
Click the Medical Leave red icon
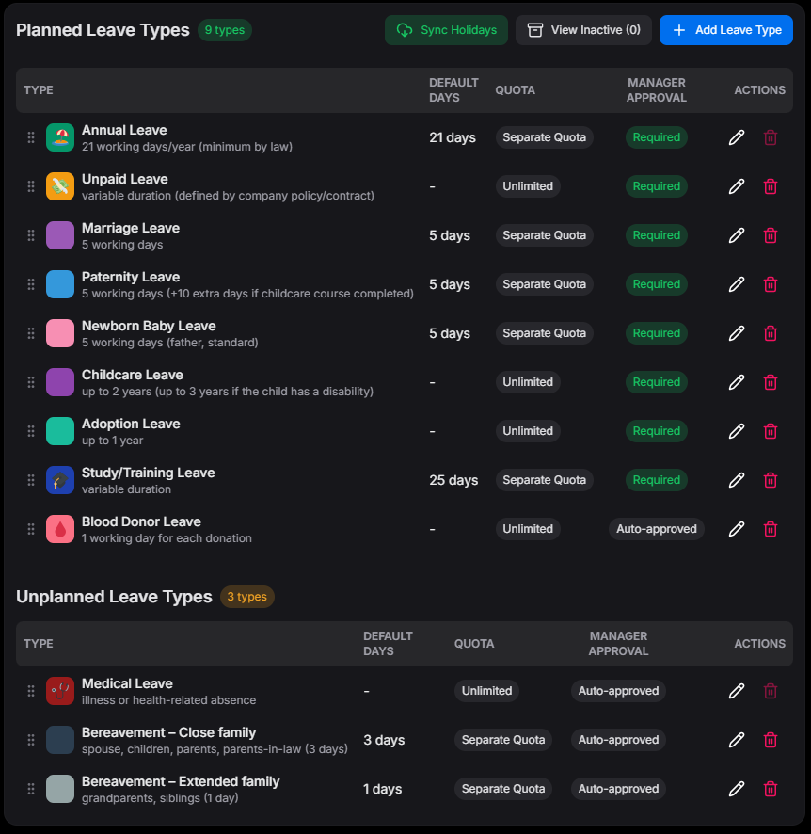[x=60, y=691]
